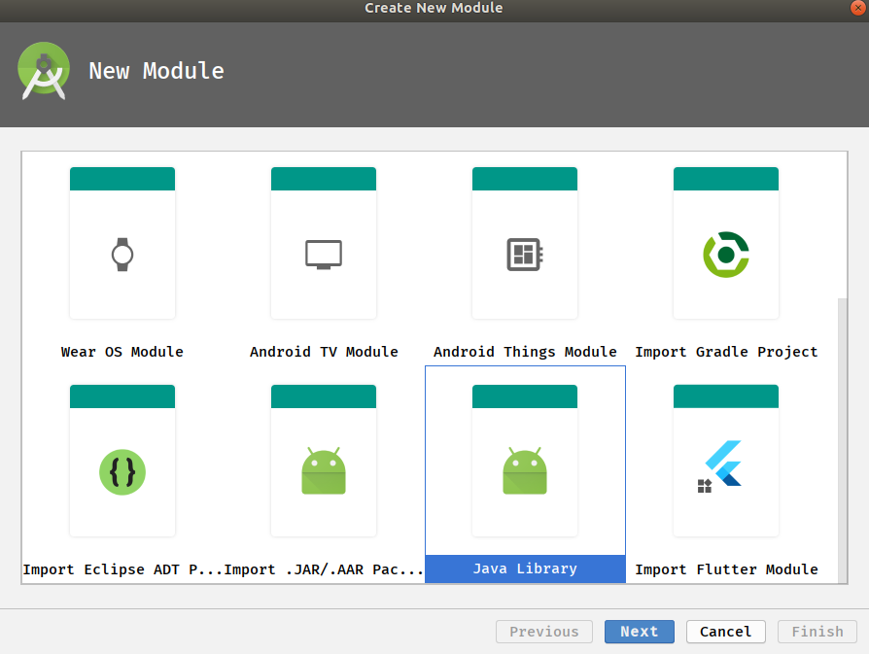
Task: Click the "New Module" header title
Action: pyautogui.click(x=156, y=71)
